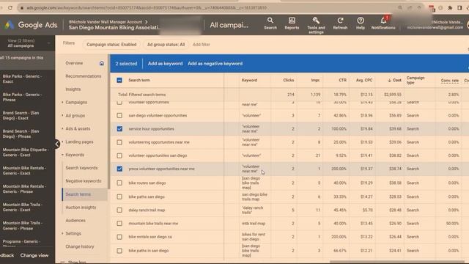Sort by the Avg. CPC column
This screenshot has width=469, height=264.
click(x=364, y=80)
